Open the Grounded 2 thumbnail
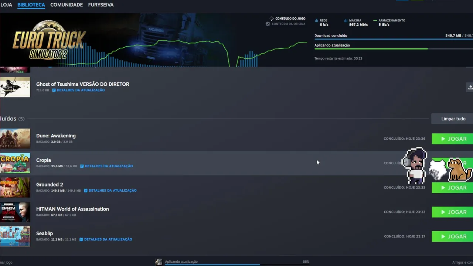This screenshot has height=266, width=473. pyautogui.click(x=15, y=187)
